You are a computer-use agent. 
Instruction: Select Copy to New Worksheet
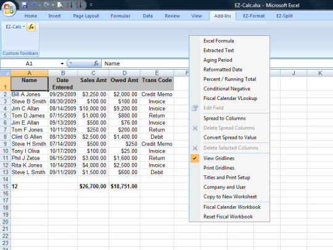(230, 196)
